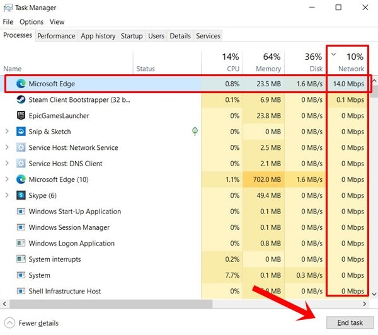The height and width of the screenshot is (335, 378).
Task: Sort by the Status column header
Action: click(x=167, y=63)
